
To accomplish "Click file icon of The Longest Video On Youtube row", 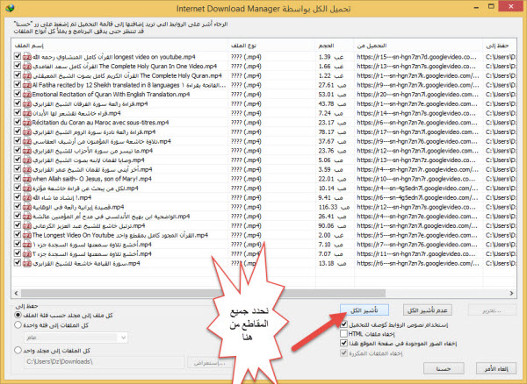I will pyautogui.click(x=27, y=235).
